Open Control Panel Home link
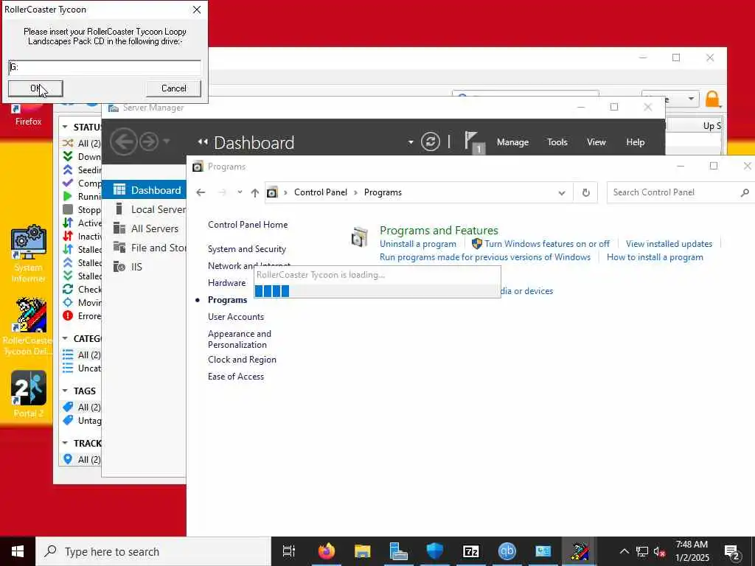 (248, 225)
